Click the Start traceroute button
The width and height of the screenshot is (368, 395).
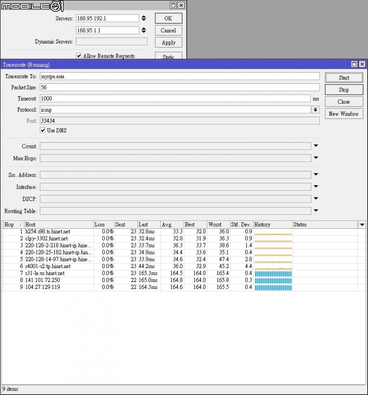(344, 78)
